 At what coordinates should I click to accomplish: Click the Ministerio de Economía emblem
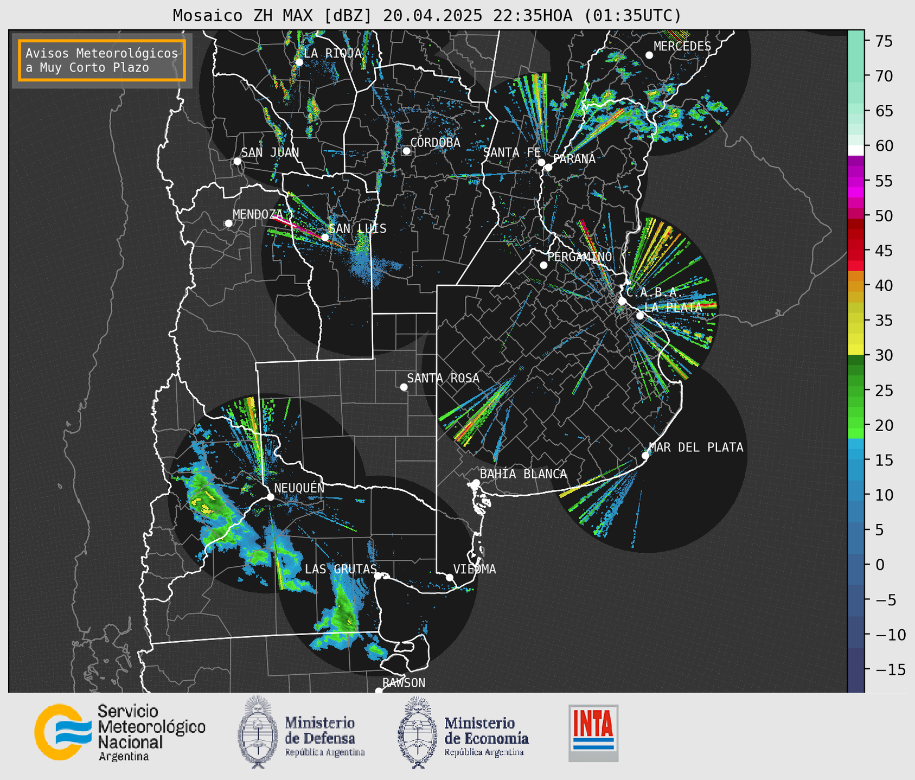coord(417,732)
